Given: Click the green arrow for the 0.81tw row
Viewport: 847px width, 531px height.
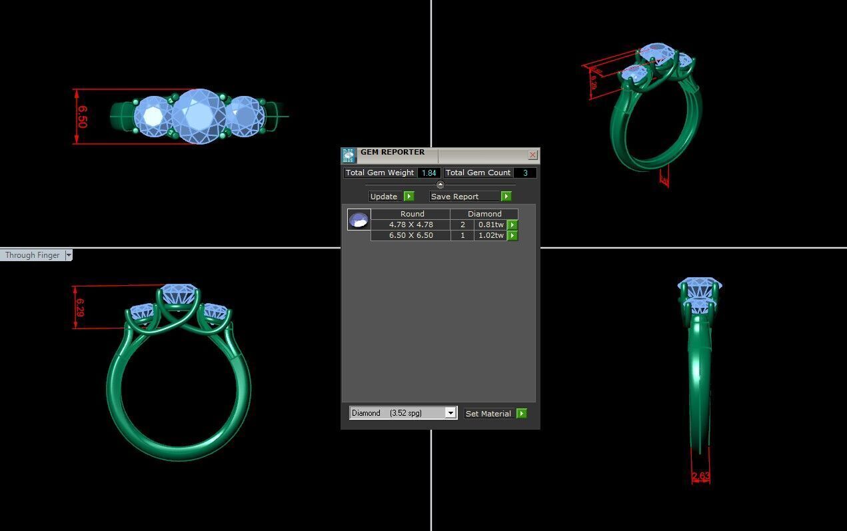Looking at the screenshot, I should point(512,225).
